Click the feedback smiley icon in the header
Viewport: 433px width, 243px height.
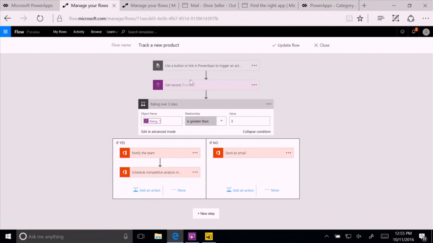tap(403, 32)
